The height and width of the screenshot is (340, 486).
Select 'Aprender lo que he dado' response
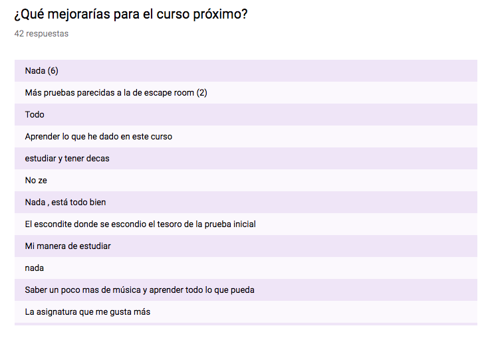pyautogui.click(x=246, y=137)
